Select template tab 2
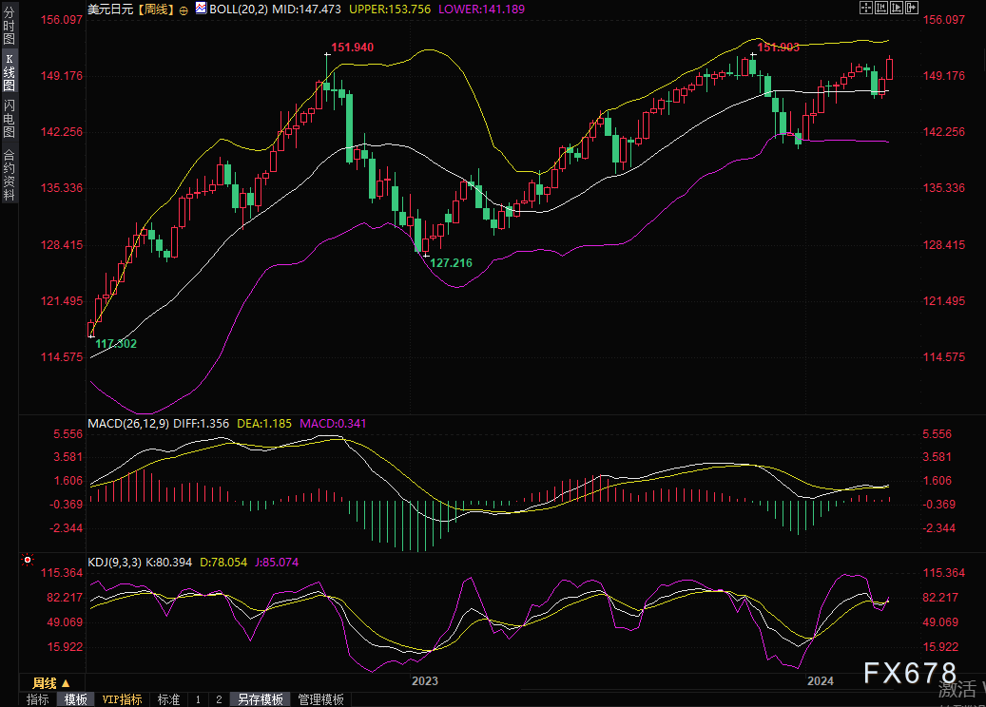This screenshot has height=707, width=986. tap(219, 699)
